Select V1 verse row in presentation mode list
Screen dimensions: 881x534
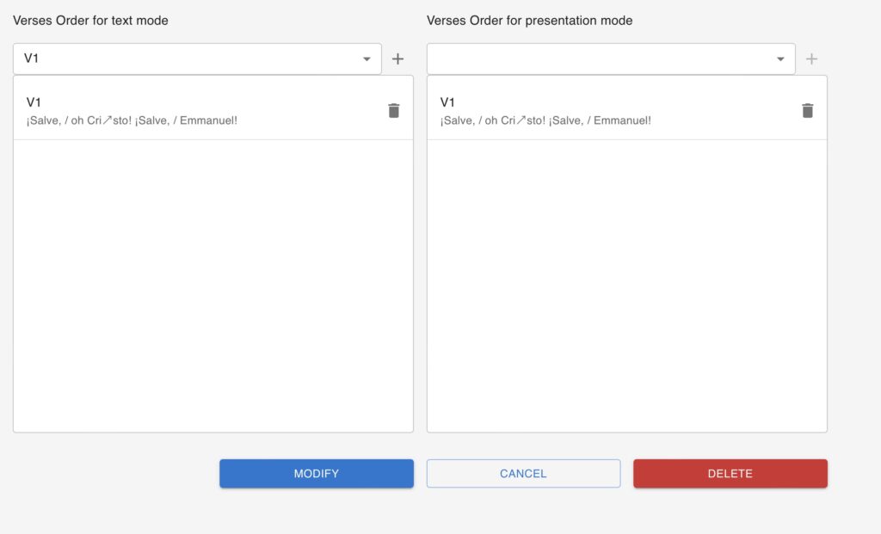point(626,111)
